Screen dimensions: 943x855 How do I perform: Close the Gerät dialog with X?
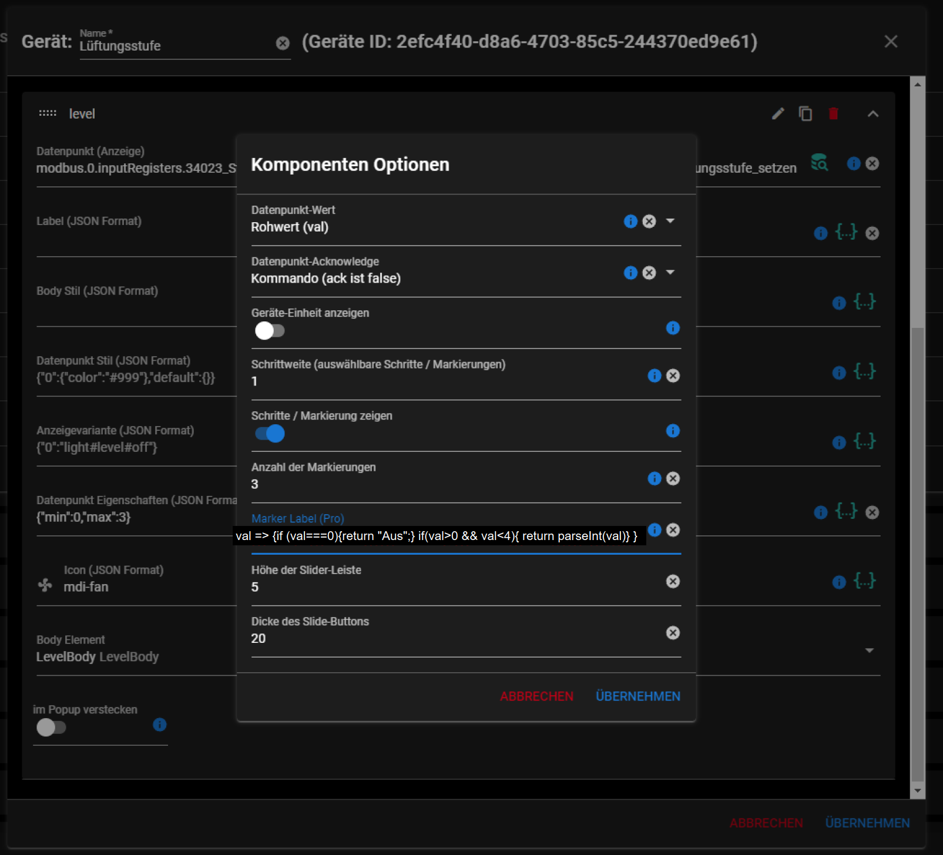click(x=891, y=42)
